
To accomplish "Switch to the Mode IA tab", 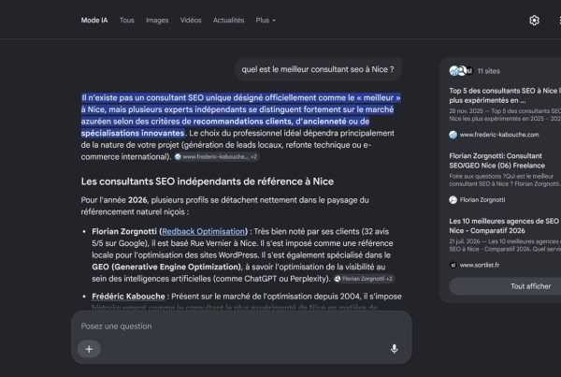I will [94, 21].
